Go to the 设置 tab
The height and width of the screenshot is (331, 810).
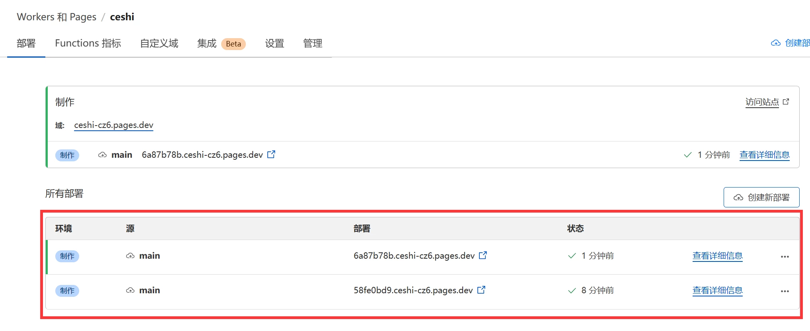click(x=275, y=43)
